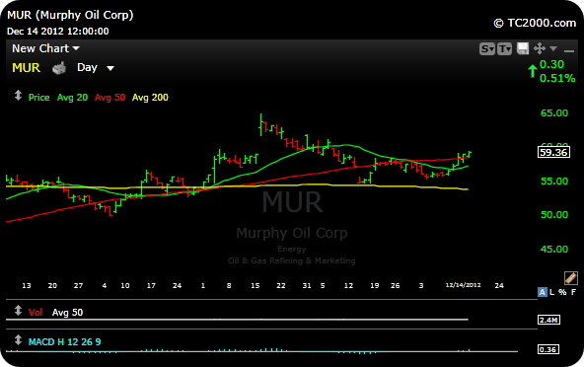Click the 12/14/2012 date axis label
Viewport: 584px width, 367px height.
[463, 285]
